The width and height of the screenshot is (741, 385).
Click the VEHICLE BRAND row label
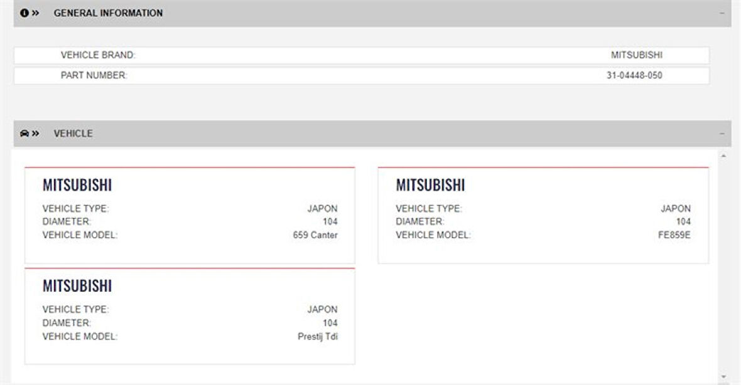point(98,55)
